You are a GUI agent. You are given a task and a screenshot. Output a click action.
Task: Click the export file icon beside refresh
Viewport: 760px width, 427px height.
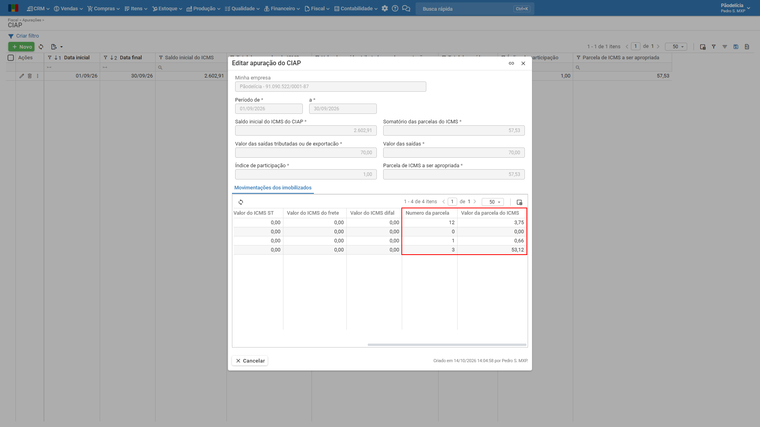point(54,47)
